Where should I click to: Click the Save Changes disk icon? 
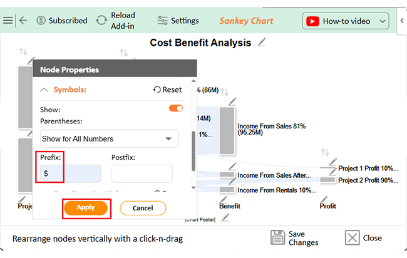(277, 237)
